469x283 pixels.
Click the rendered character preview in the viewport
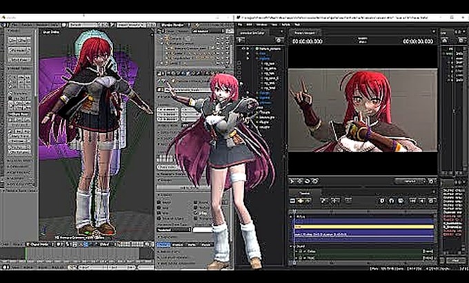tap(363, 110)
